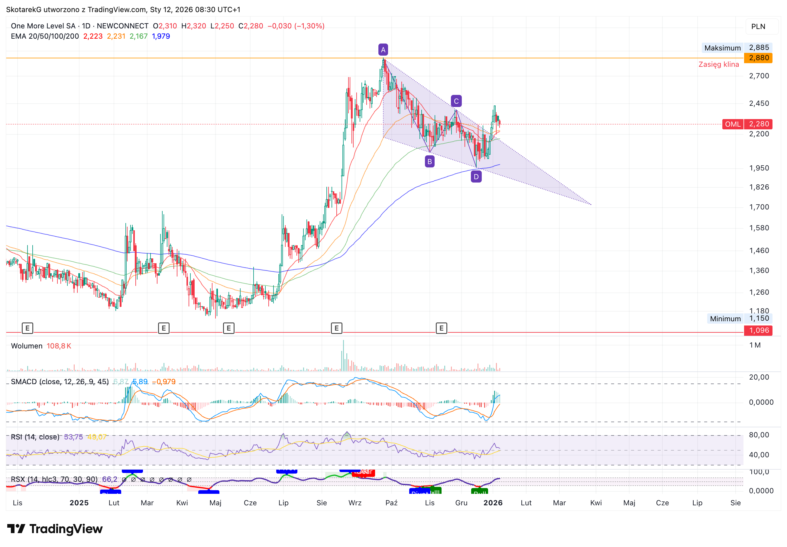
Task: Click the red EMA value 2,223
Action: coord(93,36)
